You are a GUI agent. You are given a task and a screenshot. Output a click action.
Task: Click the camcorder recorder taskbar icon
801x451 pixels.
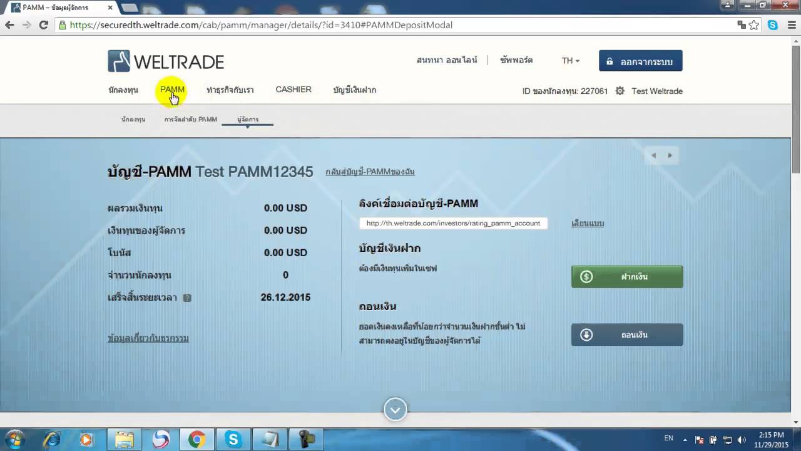[x=307, y=440]
